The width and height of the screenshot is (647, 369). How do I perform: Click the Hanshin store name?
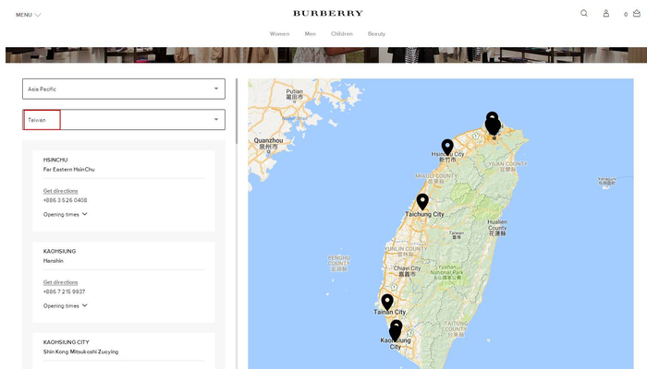pyautogui.click(x=54, y=261)
